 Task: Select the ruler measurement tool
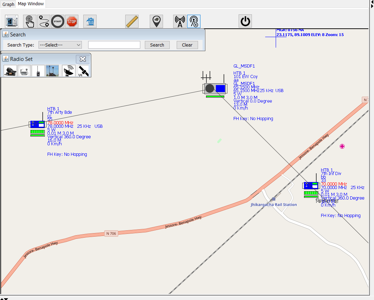click(x=132, y=21)
